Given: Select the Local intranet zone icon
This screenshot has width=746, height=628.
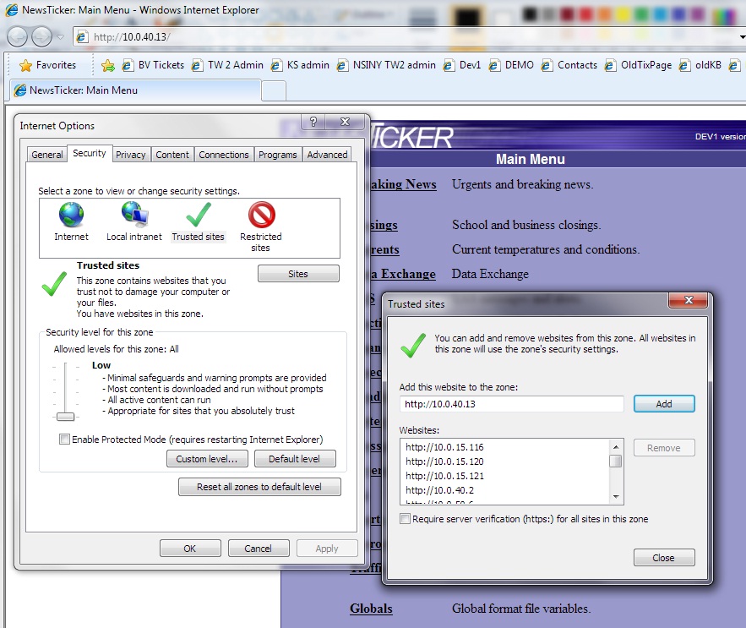Looking at the screenshot, I should point(134,216).
